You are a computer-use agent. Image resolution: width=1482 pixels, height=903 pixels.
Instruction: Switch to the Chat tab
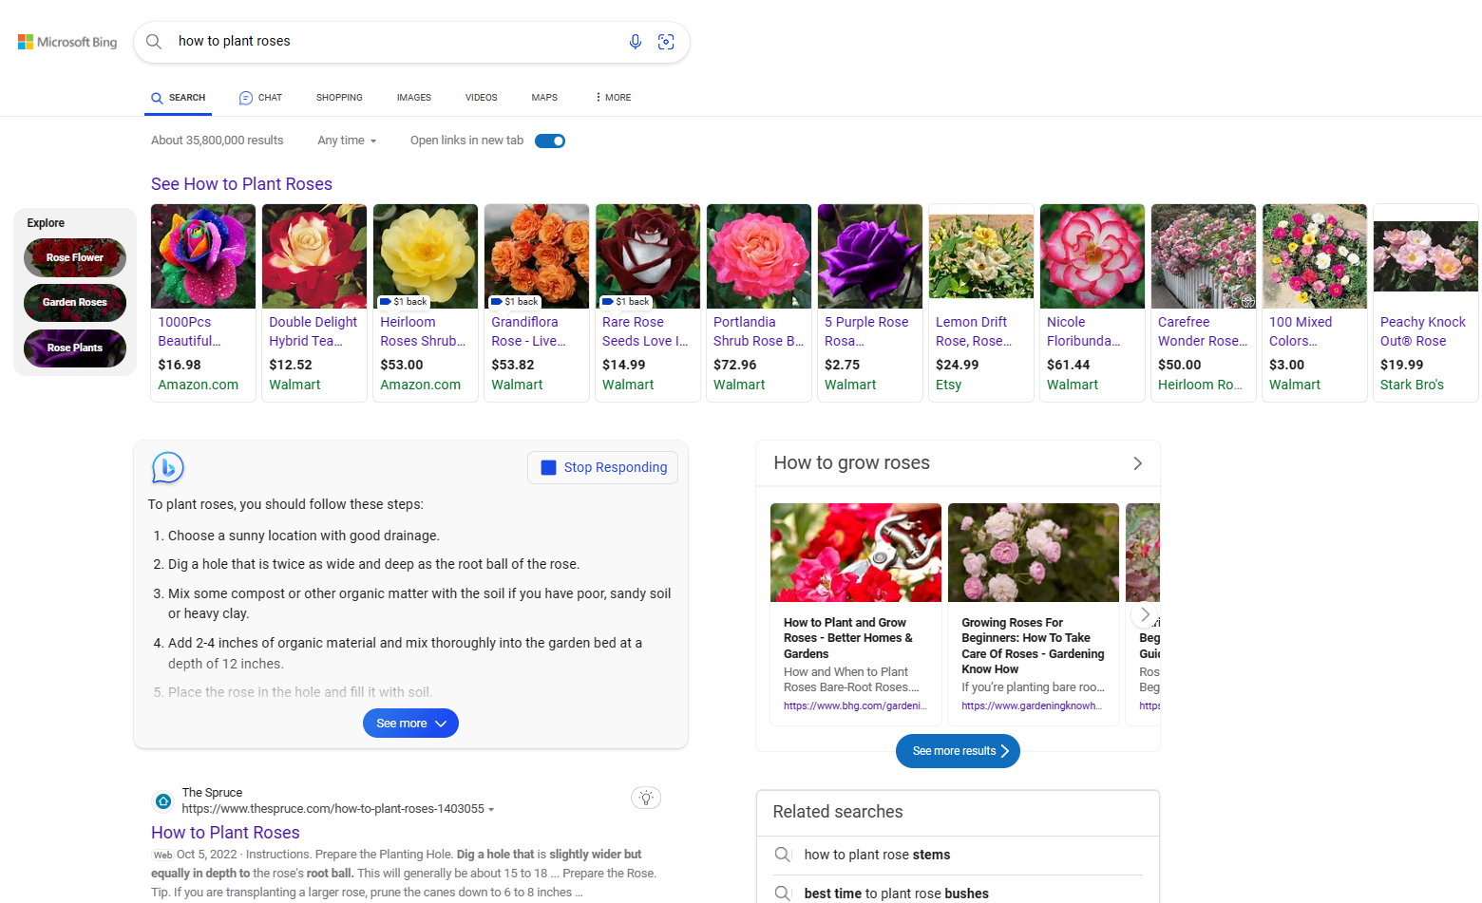(x=260, y=98)
